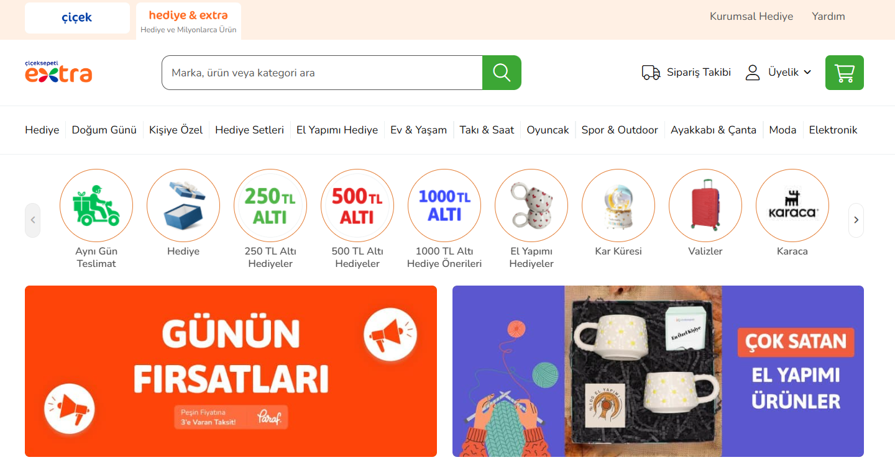
Task: Show next categories with right carousel arrow
Action: [856, 220]
